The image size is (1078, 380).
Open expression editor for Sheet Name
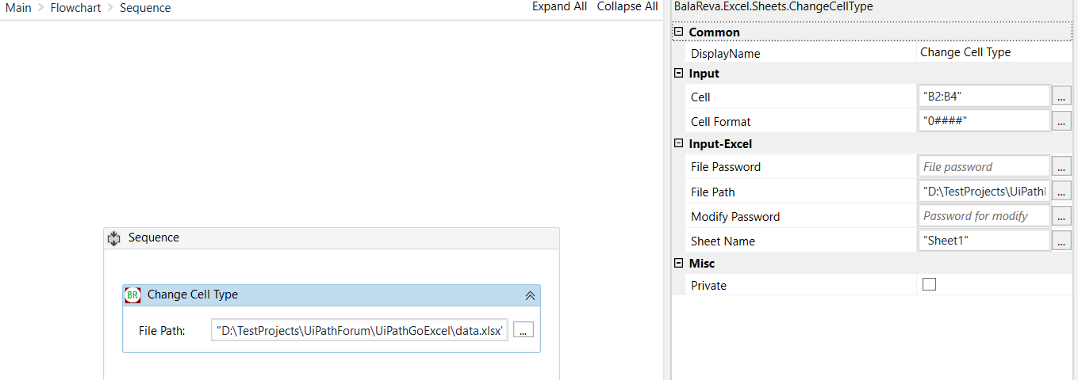1061,241
